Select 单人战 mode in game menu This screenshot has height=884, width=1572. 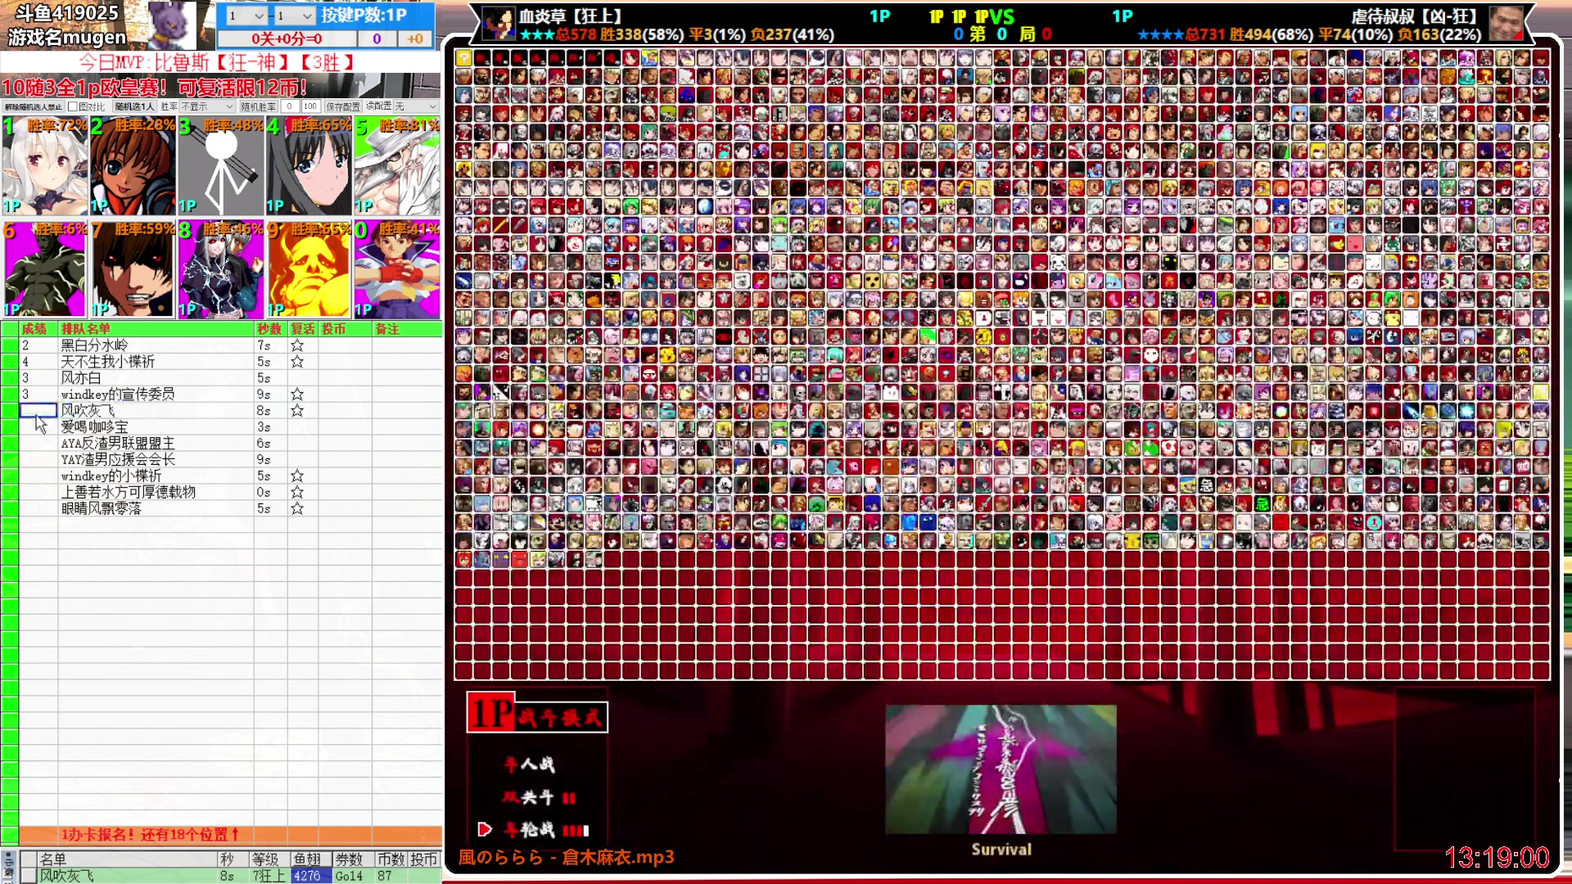tap(530, 764)
